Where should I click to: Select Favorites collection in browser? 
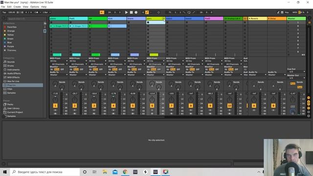tap(12, 27)
